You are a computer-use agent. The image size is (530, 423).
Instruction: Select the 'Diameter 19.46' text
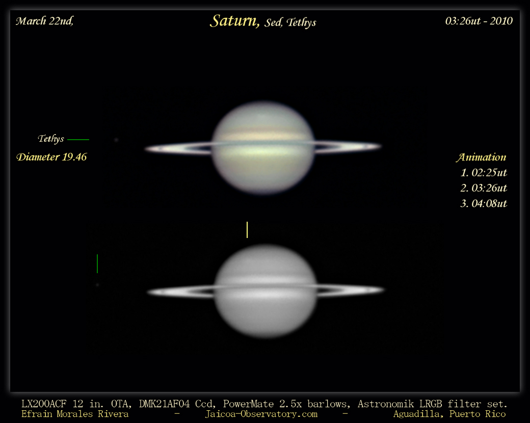[x=51, y=157]
